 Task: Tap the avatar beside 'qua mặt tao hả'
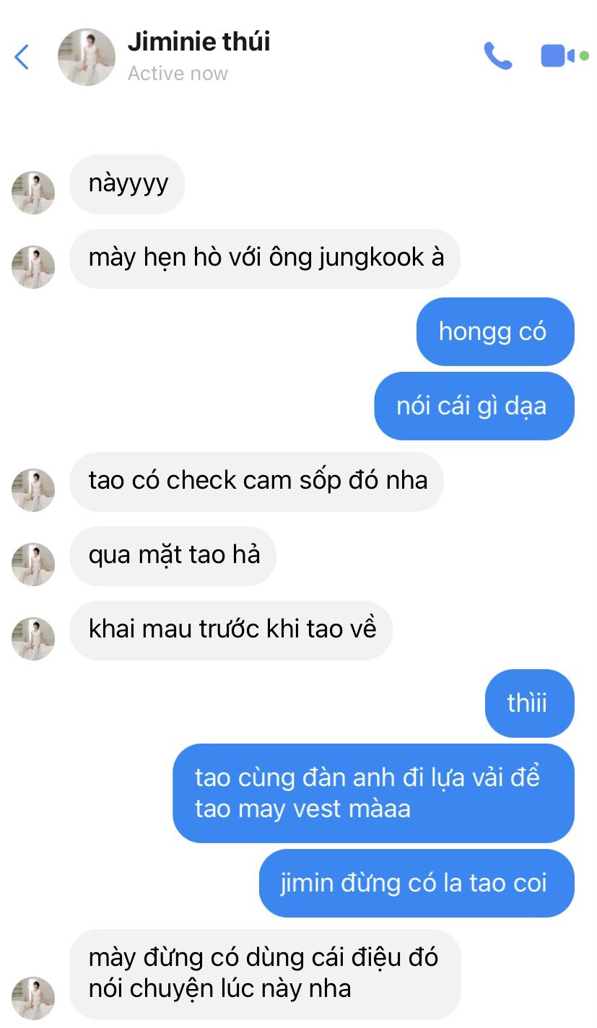click(33, 565)
